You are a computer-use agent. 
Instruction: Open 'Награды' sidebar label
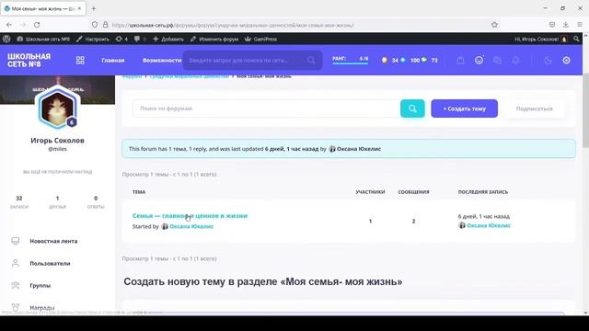pos(42,308)
